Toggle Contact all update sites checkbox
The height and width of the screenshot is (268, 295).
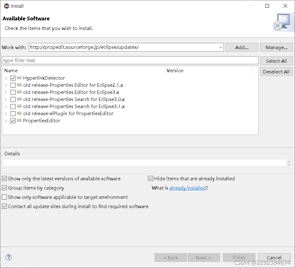[4, 206]
